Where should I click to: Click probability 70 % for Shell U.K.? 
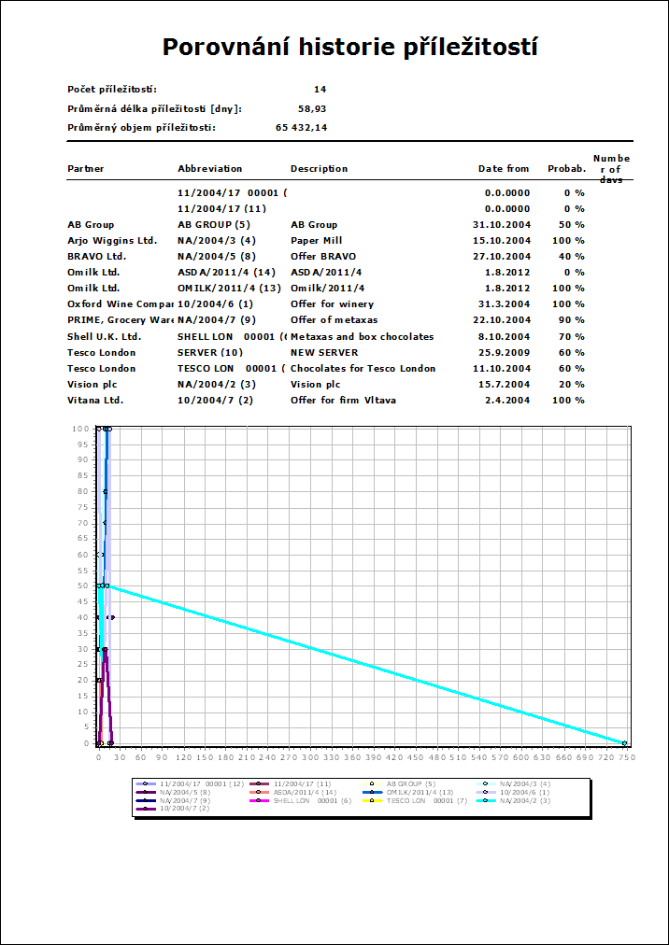(573, 336)
